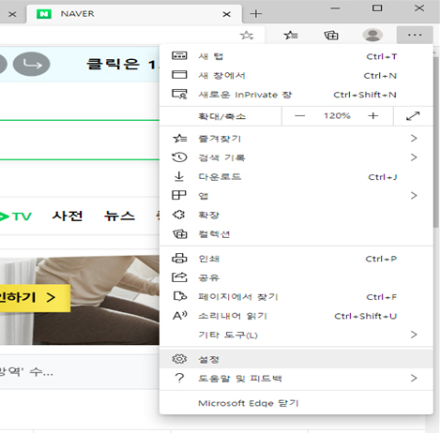
Task: Expand the 검색 기록 submenu arrow
Action: click(x=414, y=157)
